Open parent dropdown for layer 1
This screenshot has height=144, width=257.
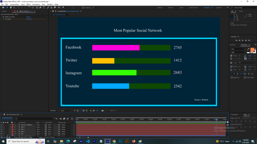[x=67, y=125]
